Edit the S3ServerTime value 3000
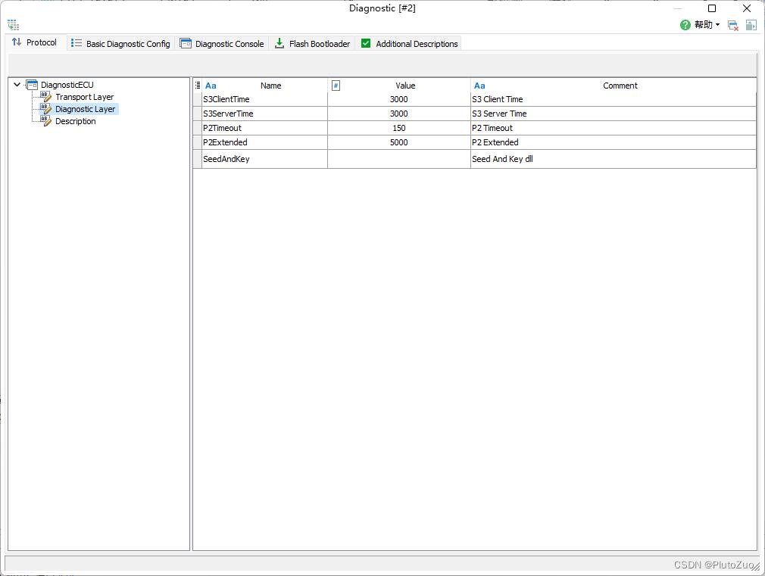Screen dimensions: 765x576 399,114
